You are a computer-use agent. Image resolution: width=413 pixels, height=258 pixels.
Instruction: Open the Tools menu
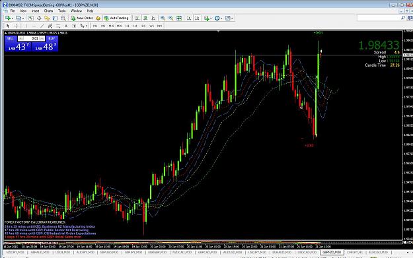coord(62,11)
